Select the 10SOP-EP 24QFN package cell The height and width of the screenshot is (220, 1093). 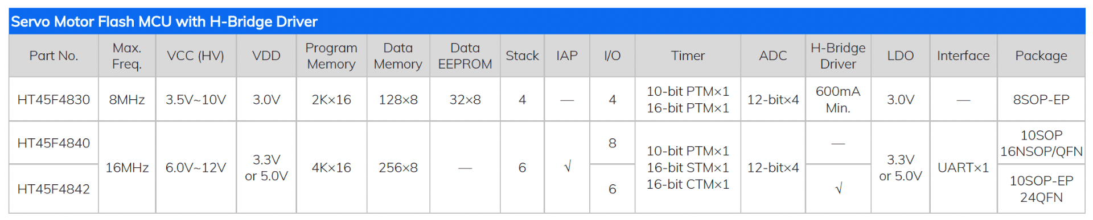pos(1041,189)
